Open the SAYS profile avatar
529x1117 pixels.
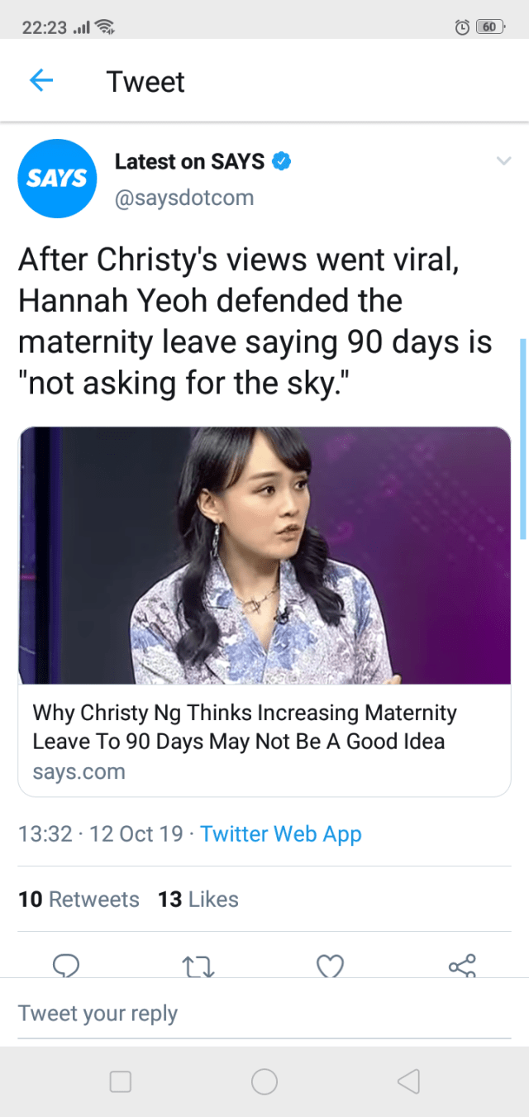[57, 178]
